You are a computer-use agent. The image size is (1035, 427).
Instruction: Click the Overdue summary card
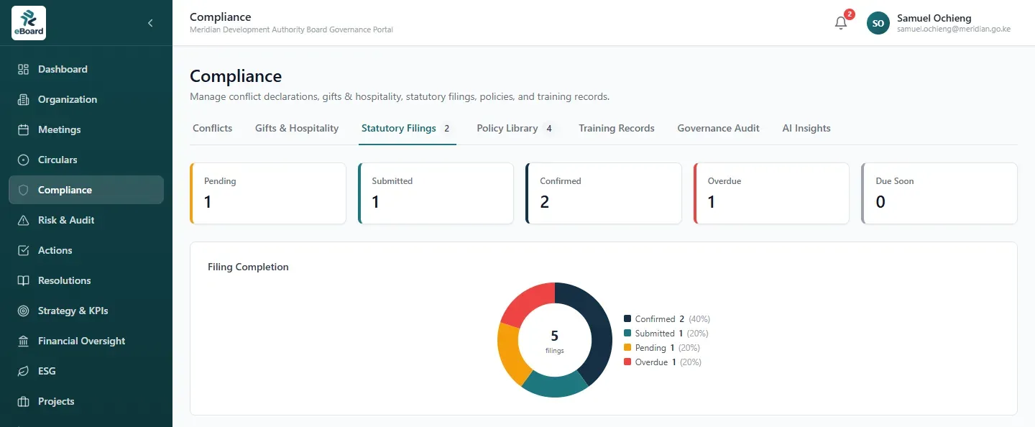(771, 193)
